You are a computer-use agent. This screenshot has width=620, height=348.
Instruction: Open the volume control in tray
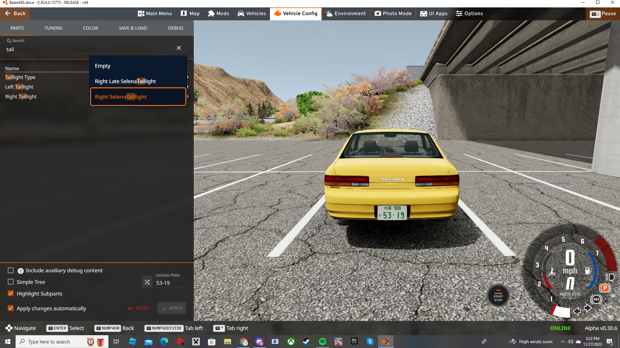(x=571, y=342)
